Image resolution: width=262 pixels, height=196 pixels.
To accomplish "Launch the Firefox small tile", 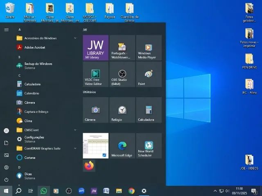I will [x=89, y=165].
